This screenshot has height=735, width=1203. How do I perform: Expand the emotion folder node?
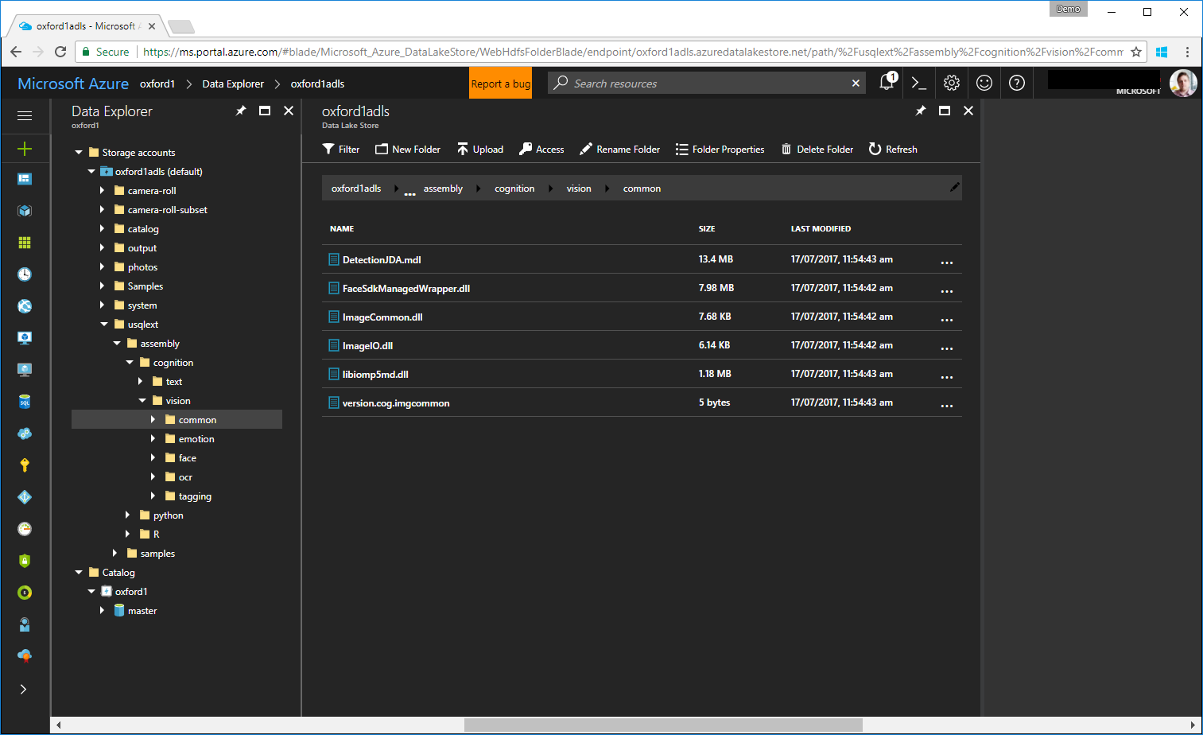(153, 438)
